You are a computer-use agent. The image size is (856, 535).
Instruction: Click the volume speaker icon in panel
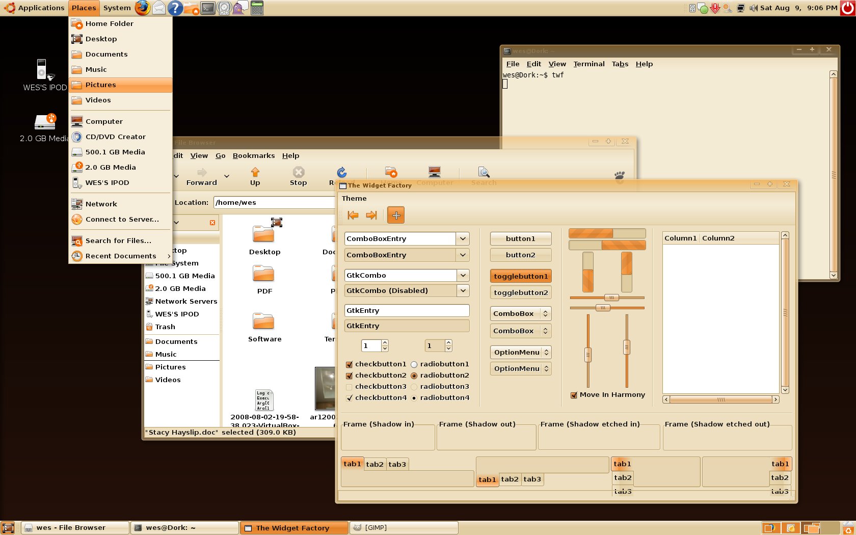click(754, 8)
